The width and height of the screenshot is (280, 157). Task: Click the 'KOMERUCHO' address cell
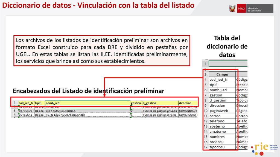pos(188,115)
